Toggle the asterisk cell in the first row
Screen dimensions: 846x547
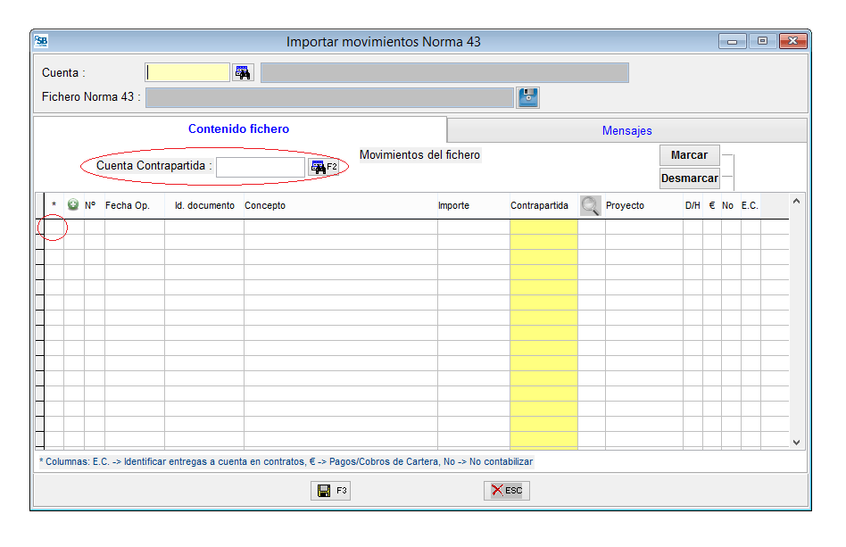tap(54, 227)
